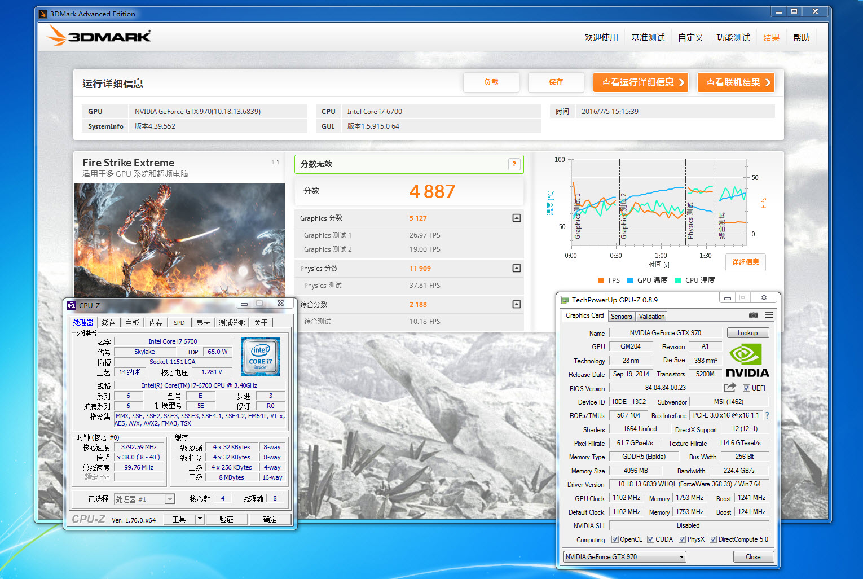Click the question mark help icon beside 分数无效

point(514,164)
